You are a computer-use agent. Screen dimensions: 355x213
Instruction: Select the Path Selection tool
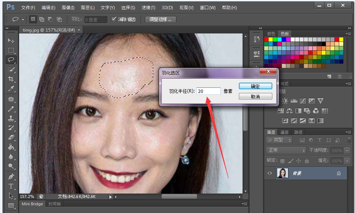coord(11,196)
